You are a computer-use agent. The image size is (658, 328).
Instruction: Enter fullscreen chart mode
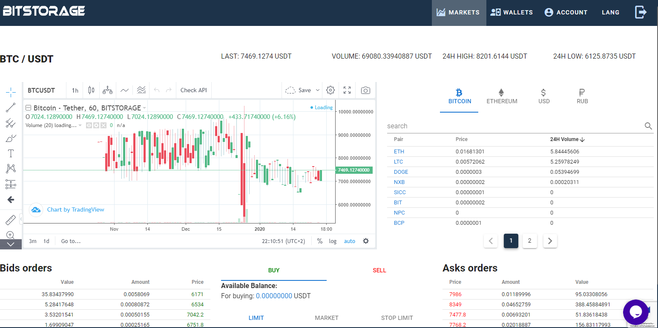tap(348, 90)
